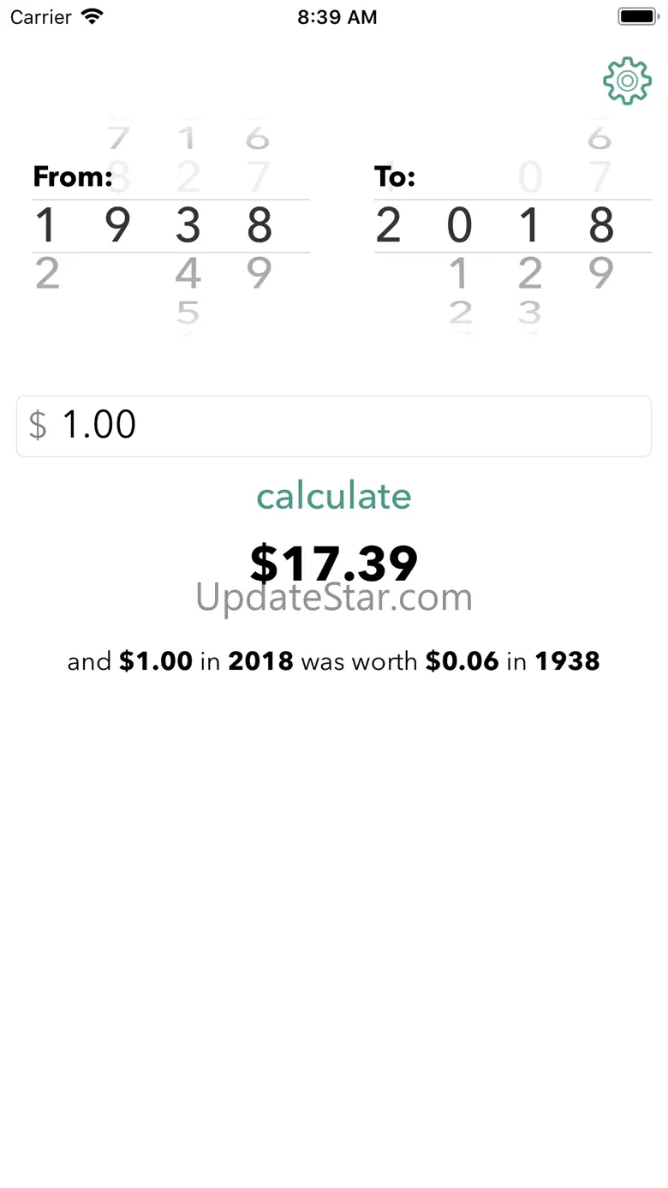Screen dimensions: 668x1188
Task: Select digit 2 below From year's 1
Action: (47, 273)
